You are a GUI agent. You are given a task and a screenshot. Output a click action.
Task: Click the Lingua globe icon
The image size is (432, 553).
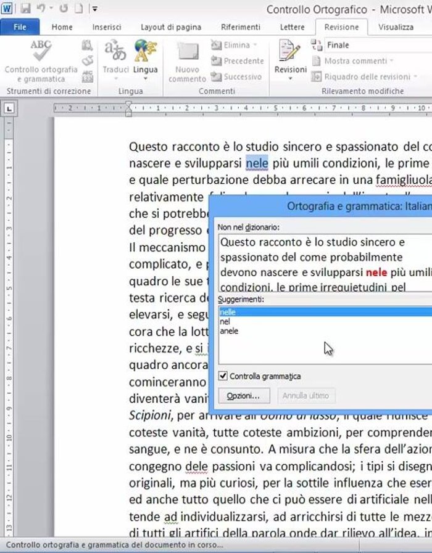[145, 51]
